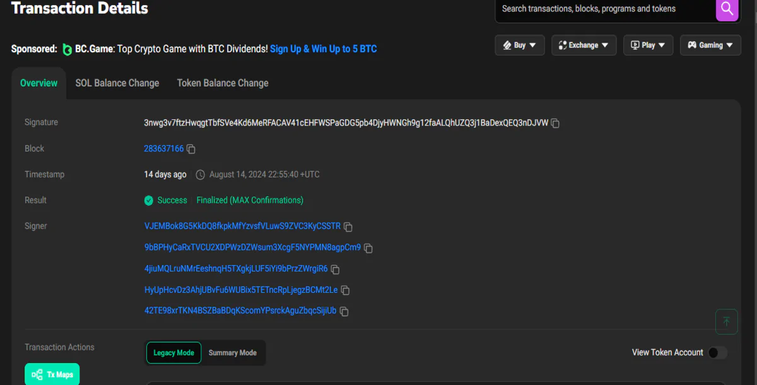Viewport: 757px width, 385px height.
Task: Click the purple search magnifier button
Action: 727,9
